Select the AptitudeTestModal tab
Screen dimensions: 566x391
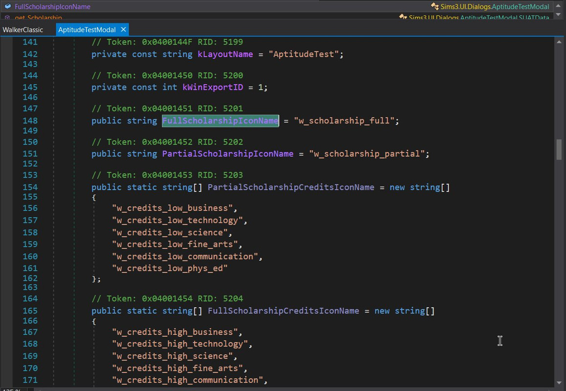[x=87, y=30]
